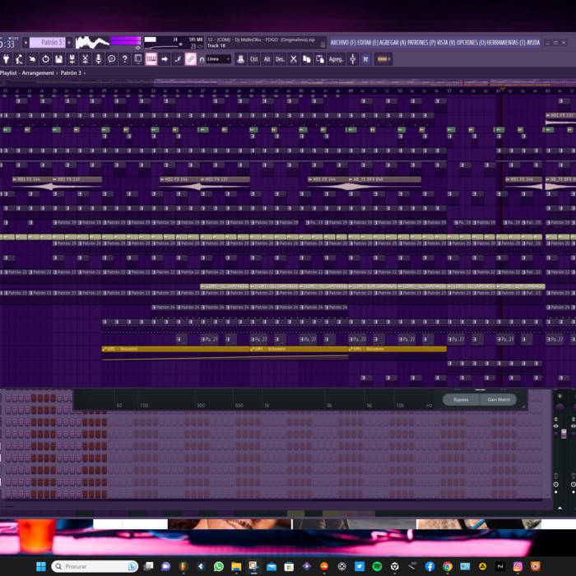Toggle the highlighted piano keyboard button
Screen dimensions: 576x576
pos(151,59)
